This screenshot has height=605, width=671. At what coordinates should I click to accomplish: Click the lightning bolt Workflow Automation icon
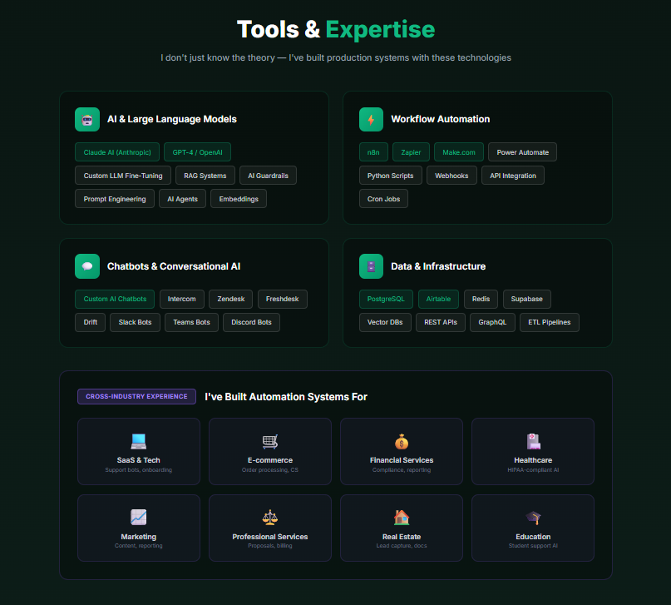pos(371,119)
